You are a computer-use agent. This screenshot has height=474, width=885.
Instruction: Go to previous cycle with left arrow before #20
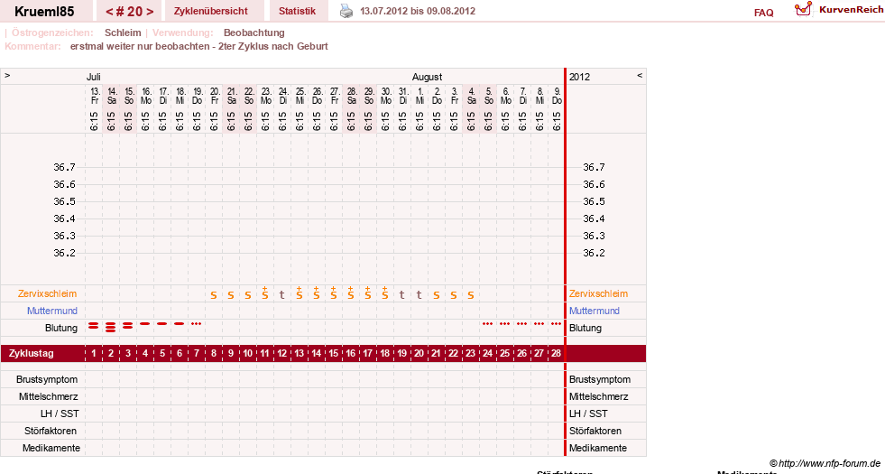click(109, 12)
